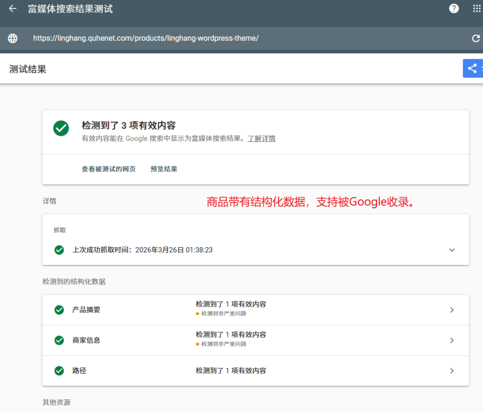Open the help question mark icon

[x=454, y=9]
